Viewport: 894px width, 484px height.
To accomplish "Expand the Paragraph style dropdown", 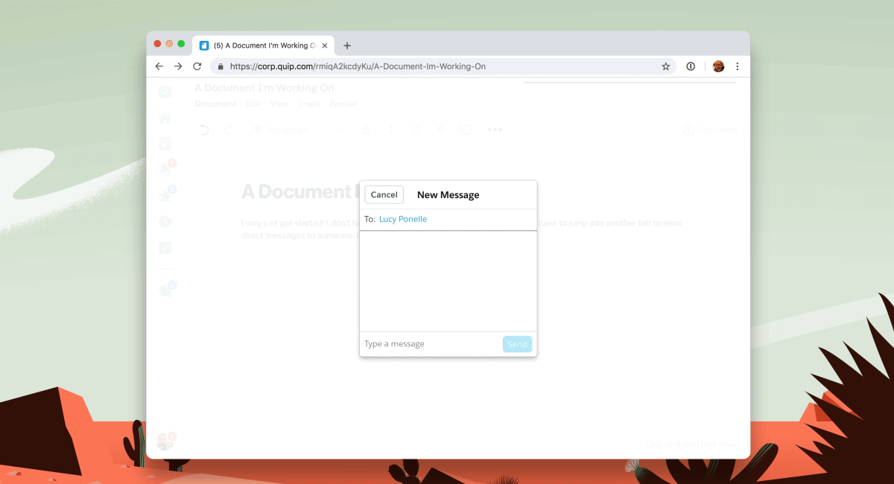I will coord(298,130).
